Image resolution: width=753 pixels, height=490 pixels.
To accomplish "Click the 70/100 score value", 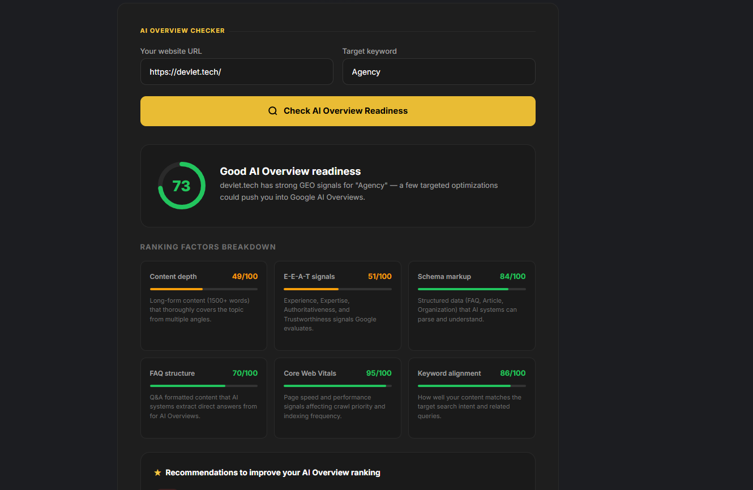I will 245,373.
